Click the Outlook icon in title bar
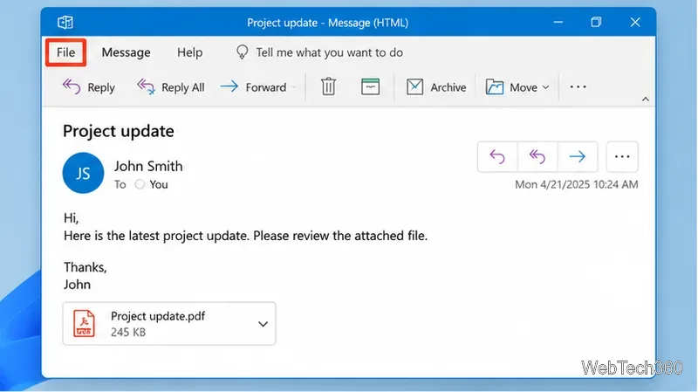This screenshot has width=698, height=392. 65,23
